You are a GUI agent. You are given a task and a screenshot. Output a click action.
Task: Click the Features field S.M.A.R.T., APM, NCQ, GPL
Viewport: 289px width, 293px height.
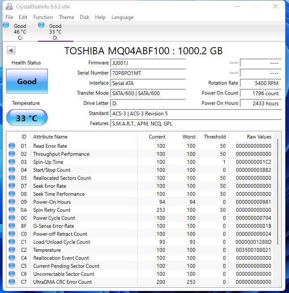pos(196,123)
